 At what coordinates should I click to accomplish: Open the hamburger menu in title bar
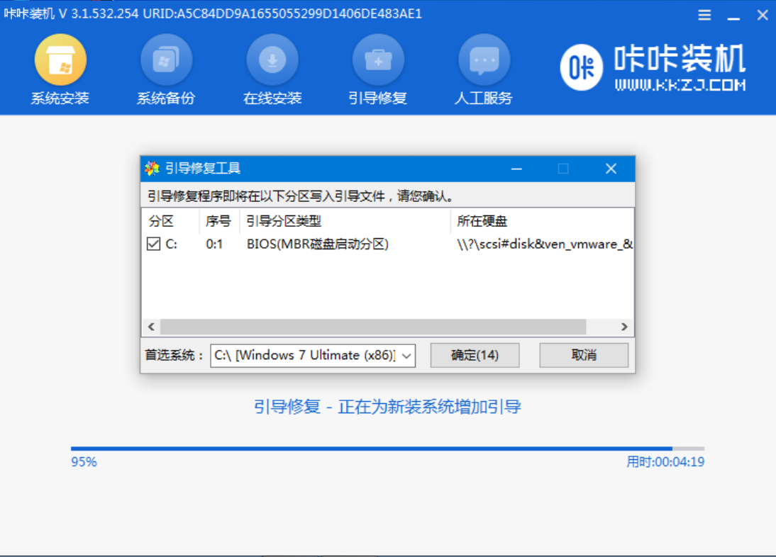click(704, 15)
